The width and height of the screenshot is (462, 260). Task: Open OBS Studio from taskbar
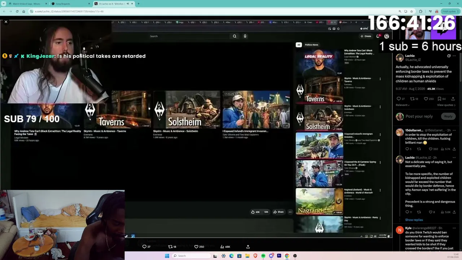[295, 256]
